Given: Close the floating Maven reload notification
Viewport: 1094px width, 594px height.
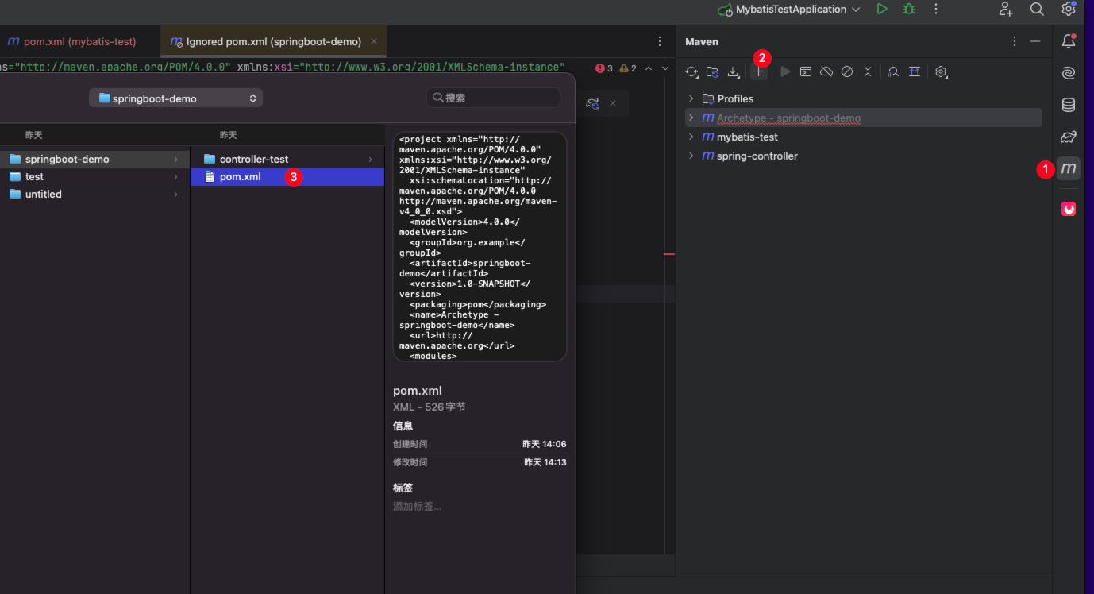Looking at the screenshot, I should (x=613, y=103).
